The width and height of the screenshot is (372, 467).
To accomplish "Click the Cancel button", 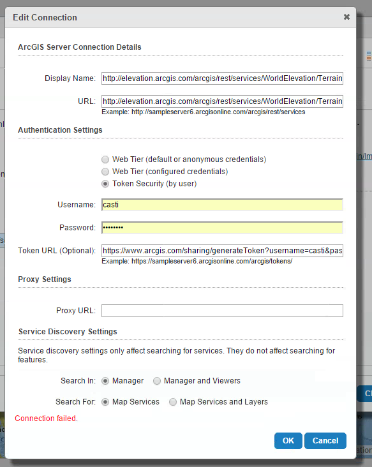I will coord(325,440).
